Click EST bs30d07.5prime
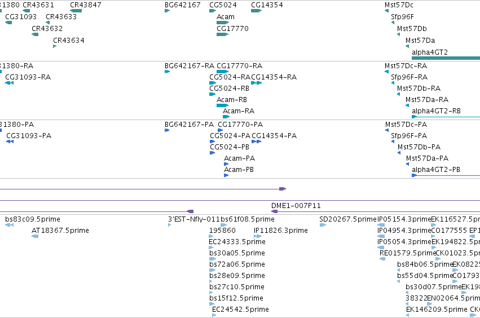This screenshot has height=318, width=480. 434,288
